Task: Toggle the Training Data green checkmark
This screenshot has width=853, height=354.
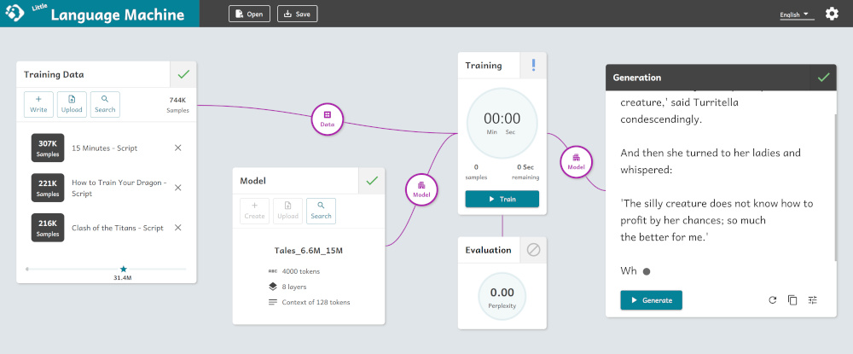Action: 183,74
